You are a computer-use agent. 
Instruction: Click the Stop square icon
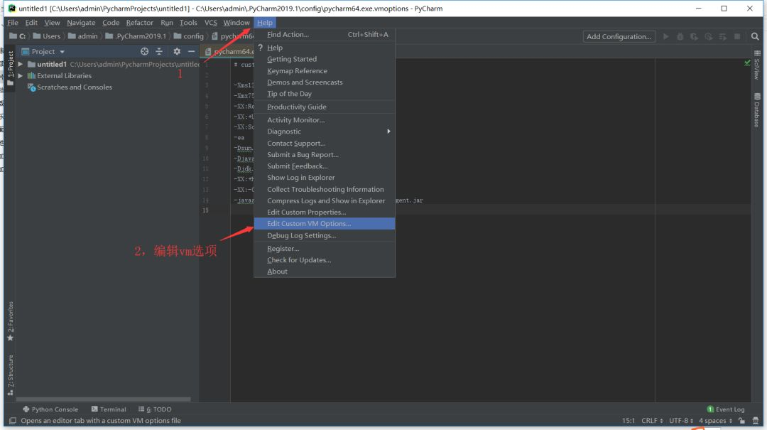[737, 37]
